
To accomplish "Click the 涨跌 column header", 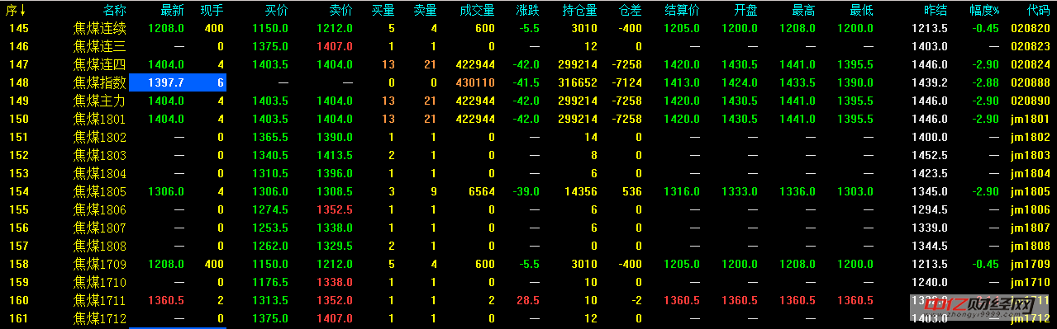I will (x=527, y=10).
